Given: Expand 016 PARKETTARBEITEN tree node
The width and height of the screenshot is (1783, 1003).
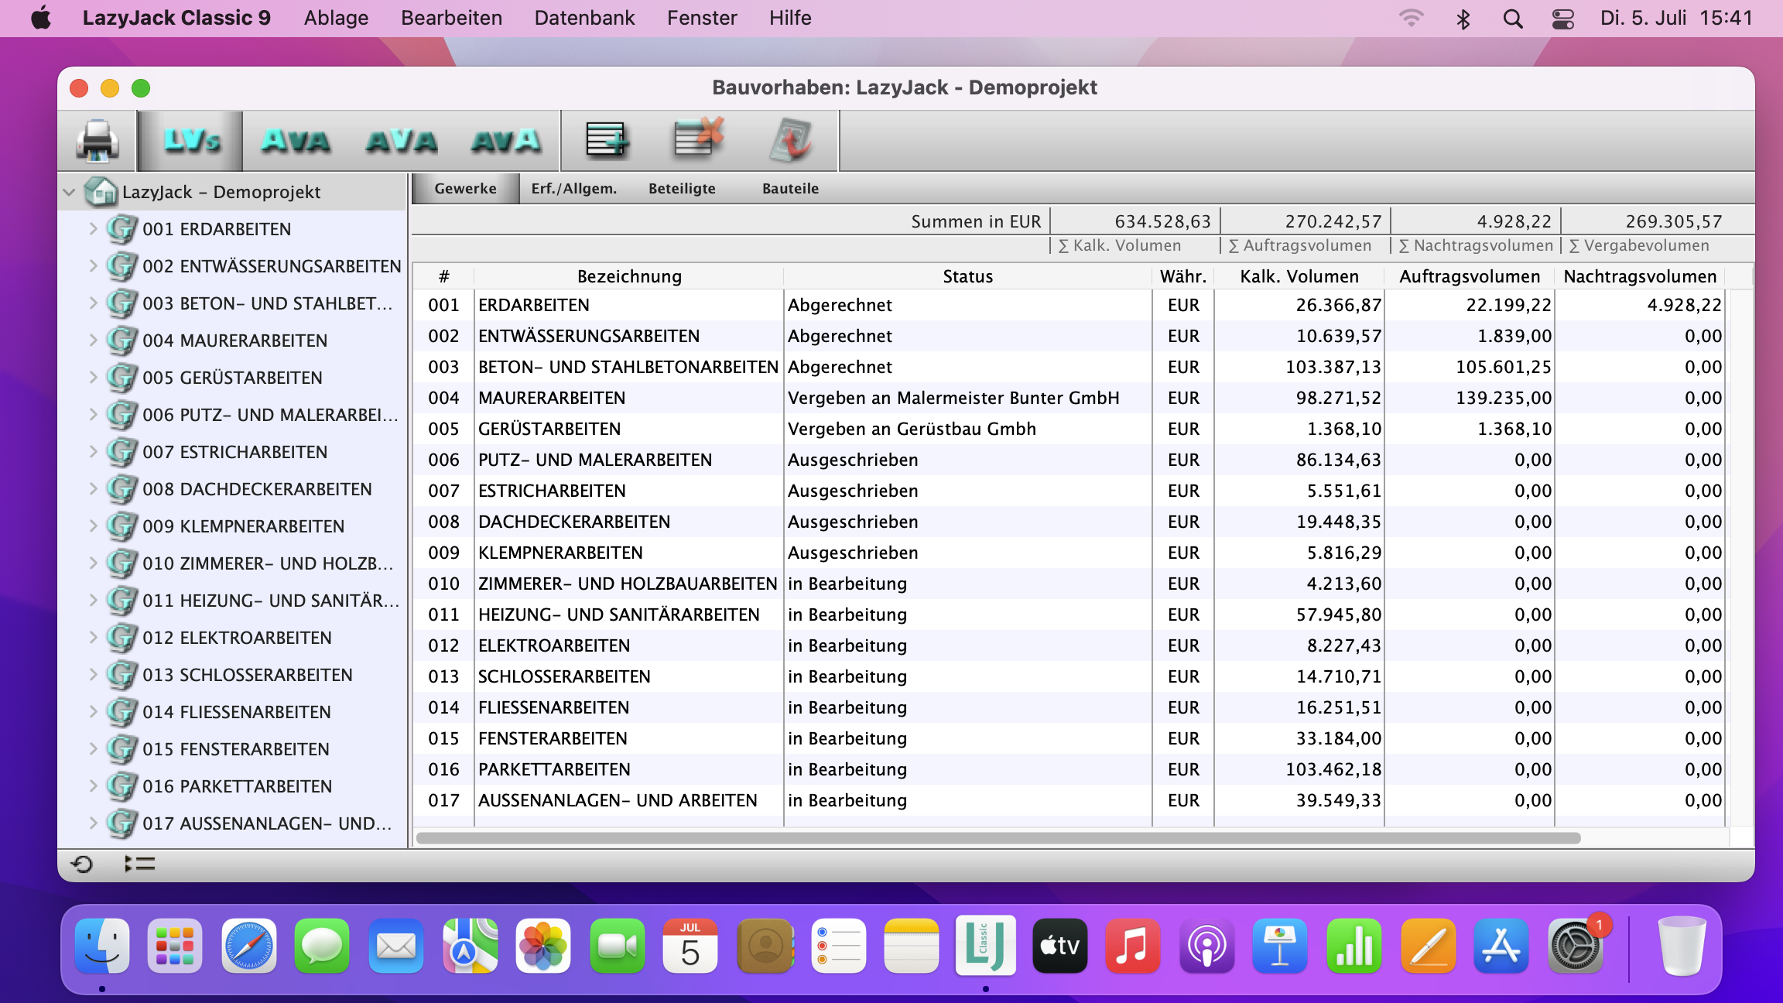Looking at the screenshot, I should click(x=93, y=786).
